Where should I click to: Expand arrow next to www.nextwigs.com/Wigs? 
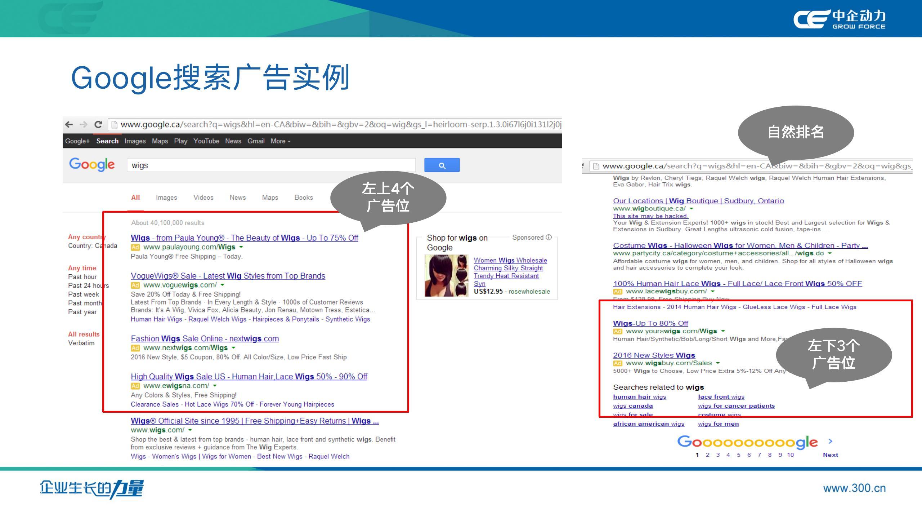pyautogui.click(x=233, y=348)
